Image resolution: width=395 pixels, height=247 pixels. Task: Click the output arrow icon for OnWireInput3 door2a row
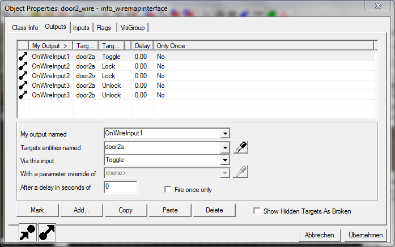23,86
